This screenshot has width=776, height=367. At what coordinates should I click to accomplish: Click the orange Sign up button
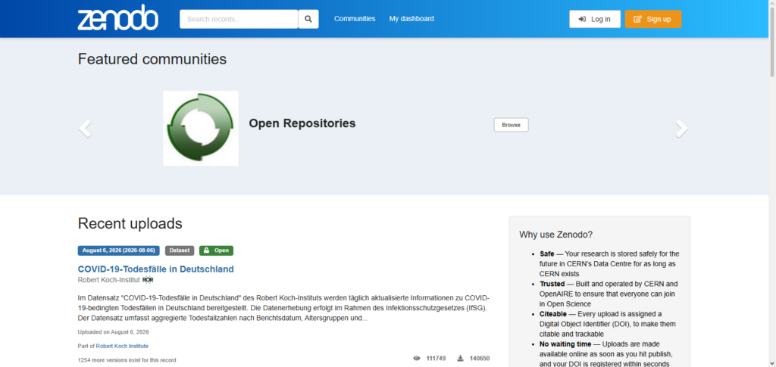652,19
